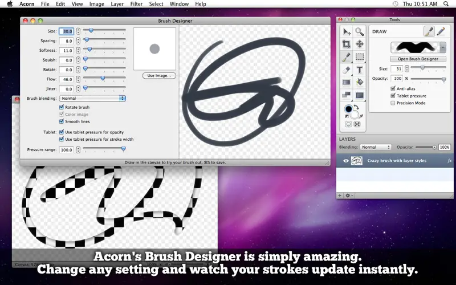
Task: Open the Window menu
Action: point(179,4)
